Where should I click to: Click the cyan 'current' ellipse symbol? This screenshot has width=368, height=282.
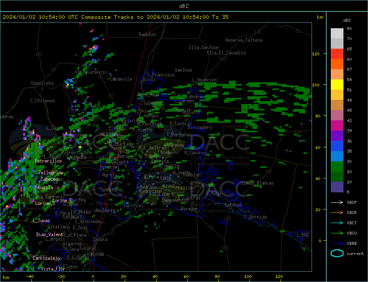337,253
